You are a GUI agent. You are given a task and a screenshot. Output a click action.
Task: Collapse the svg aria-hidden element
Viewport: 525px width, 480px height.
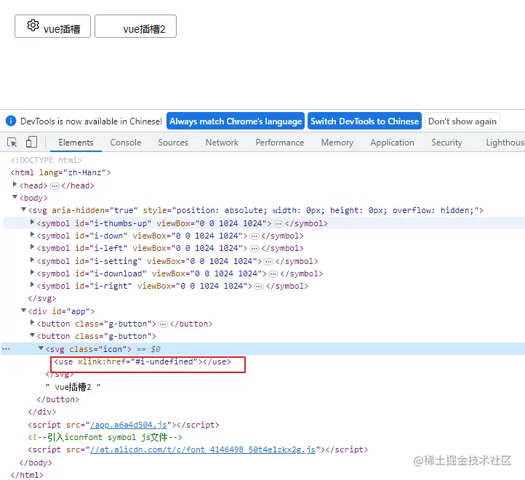click(x=23, y=209)
